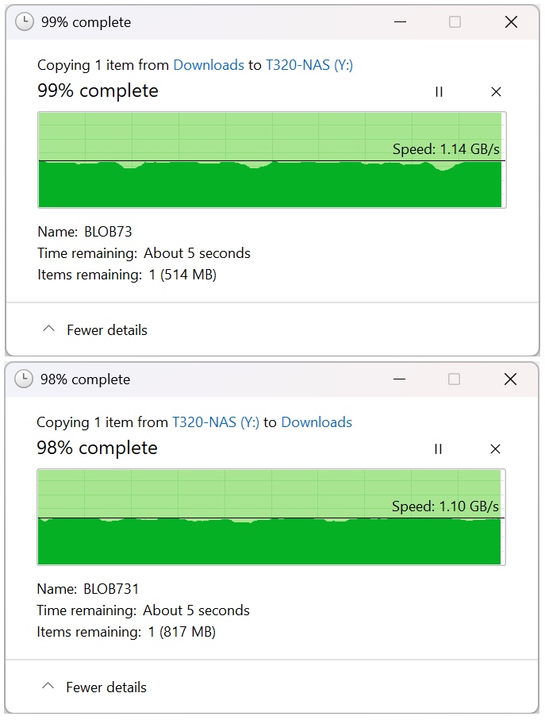Close the 98% complete window
545x720 pixels.
[x=510, y=379]
